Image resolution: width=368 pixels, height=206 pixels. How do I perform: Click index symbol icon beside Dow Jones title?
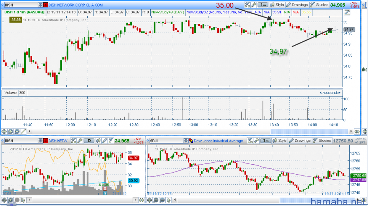click(x=191, y=141)
